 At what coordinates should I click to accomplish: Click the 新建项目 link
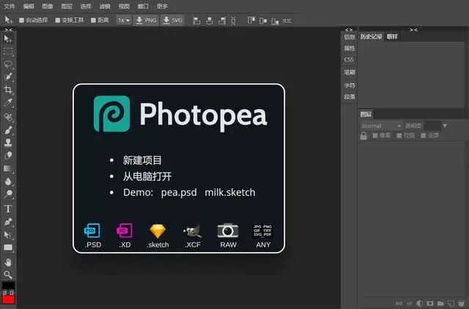142,160
